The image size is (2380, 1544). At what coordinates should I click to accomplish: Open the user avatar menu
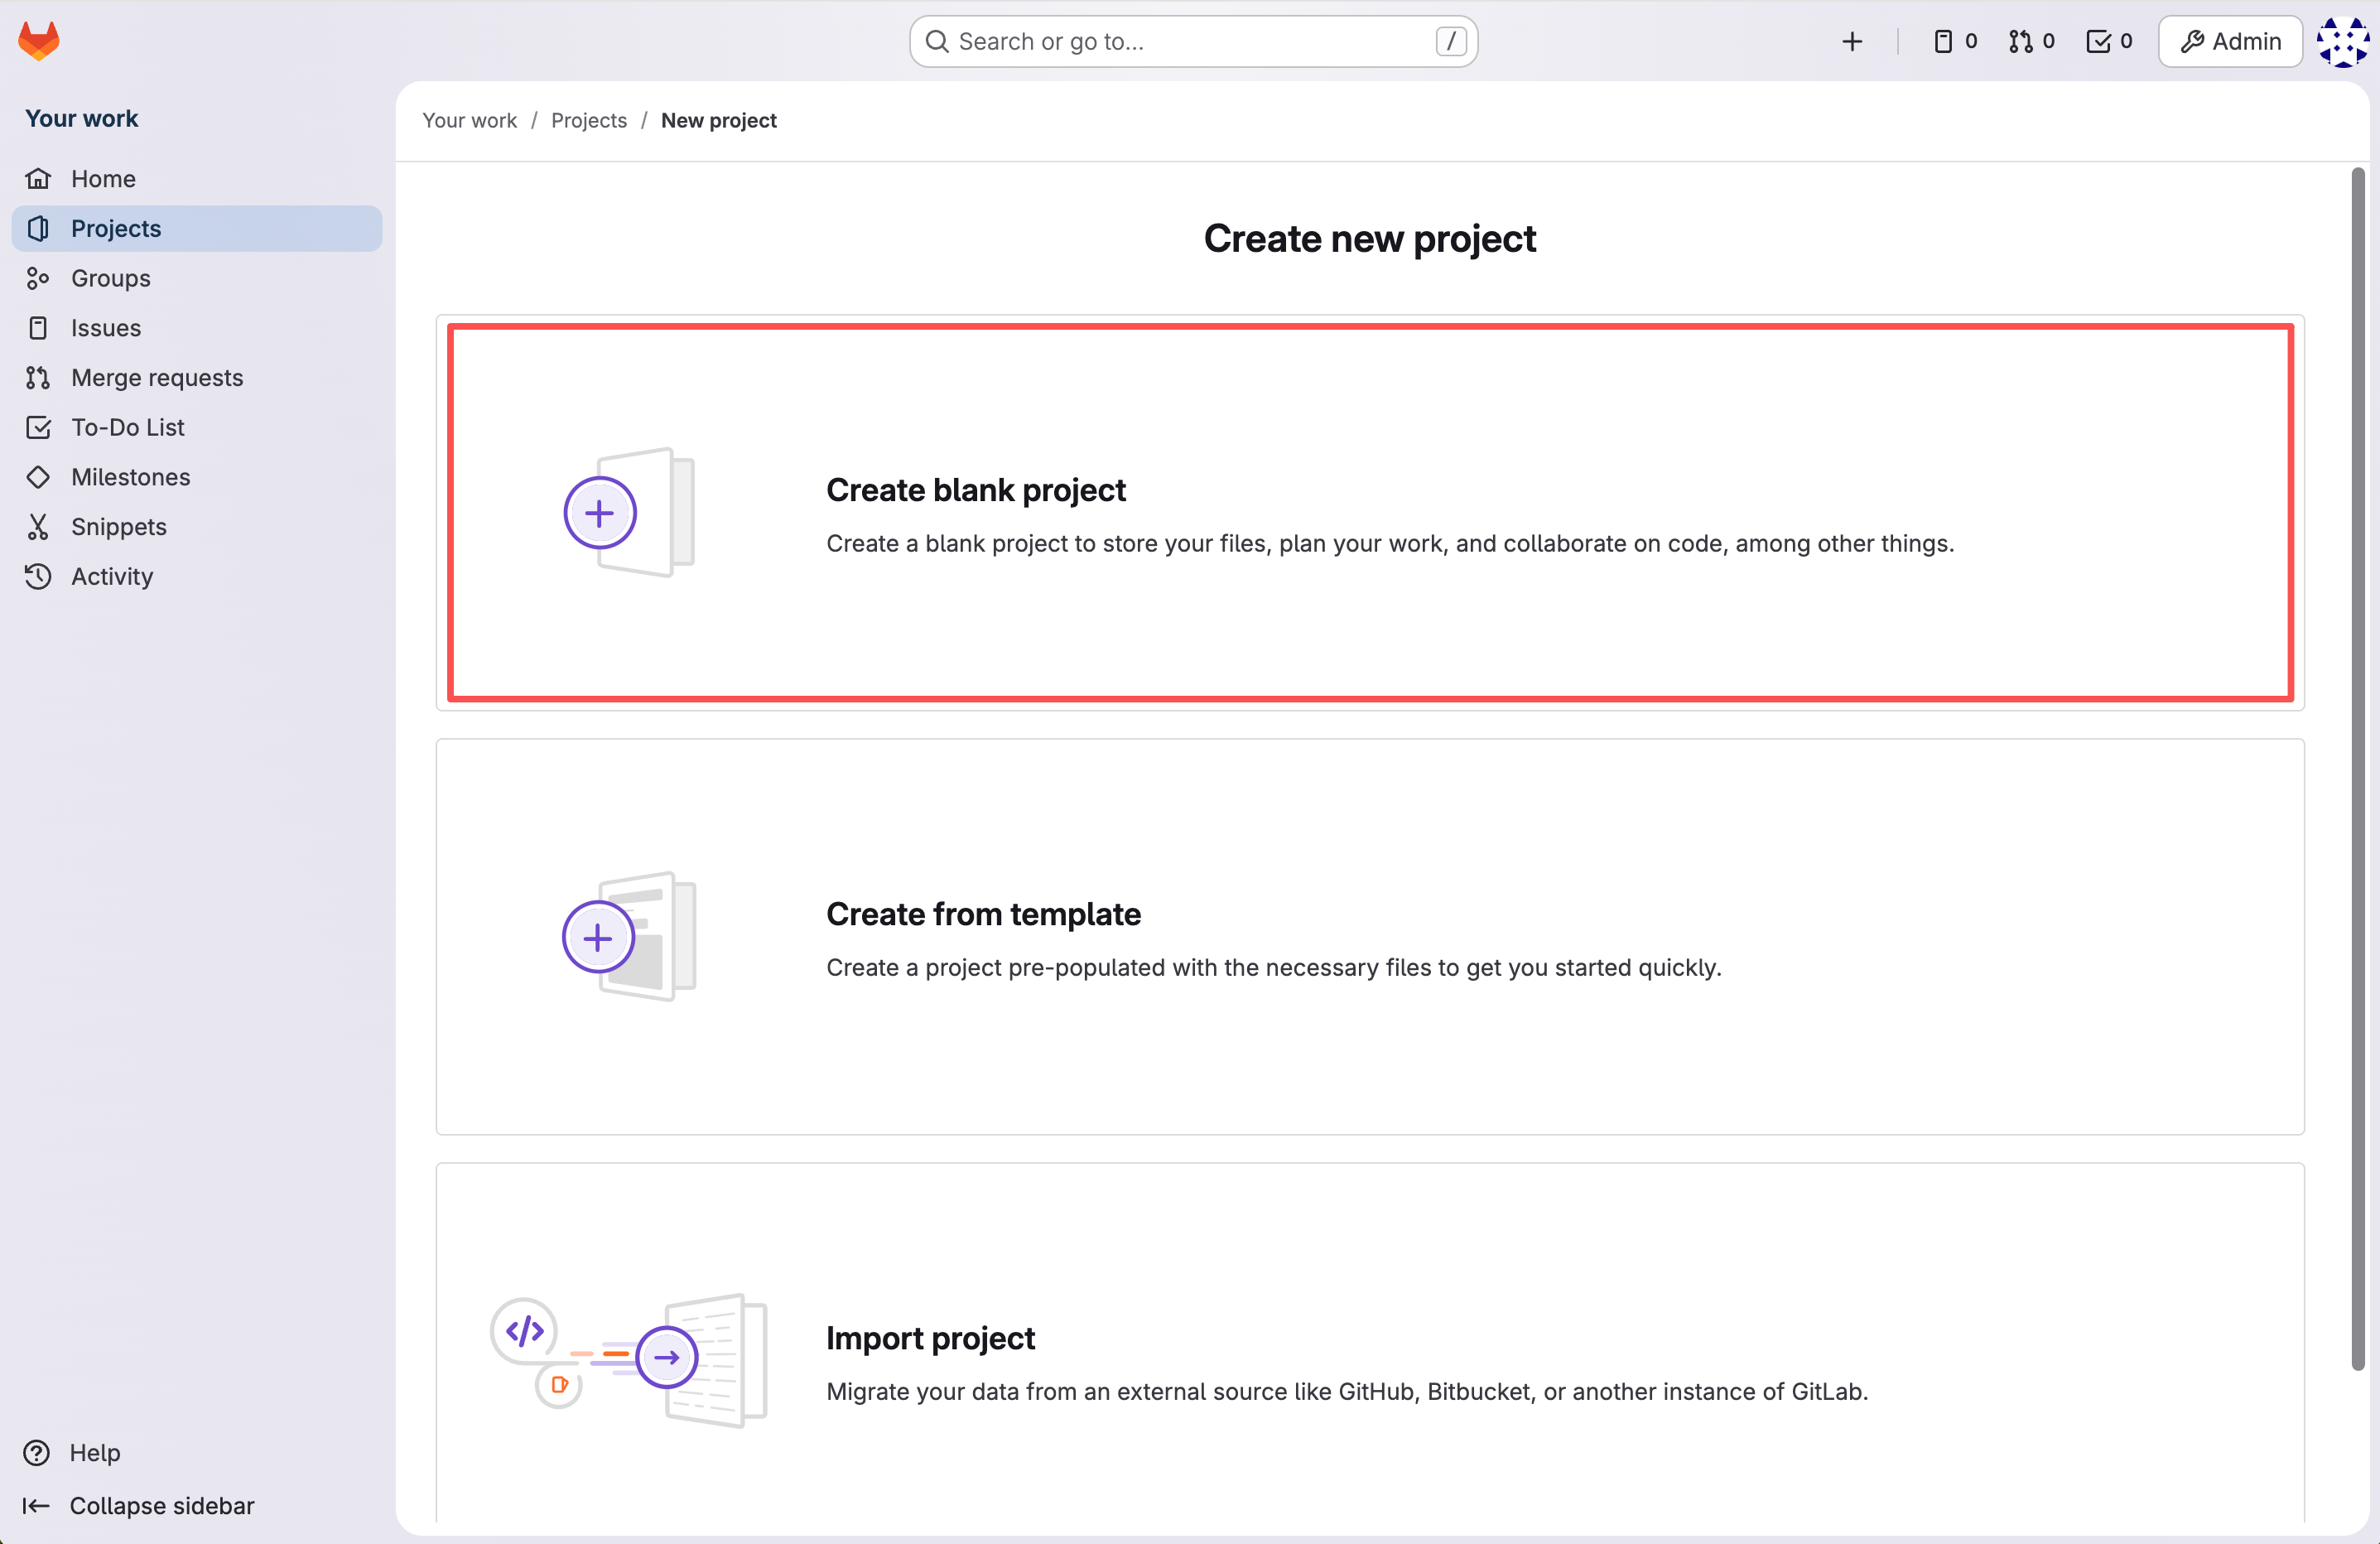pos(2341,41)
